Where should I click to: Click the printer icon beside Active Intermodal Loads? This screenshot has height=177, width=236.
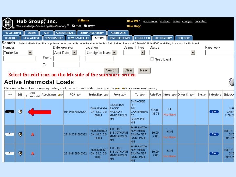coord(231,82)
